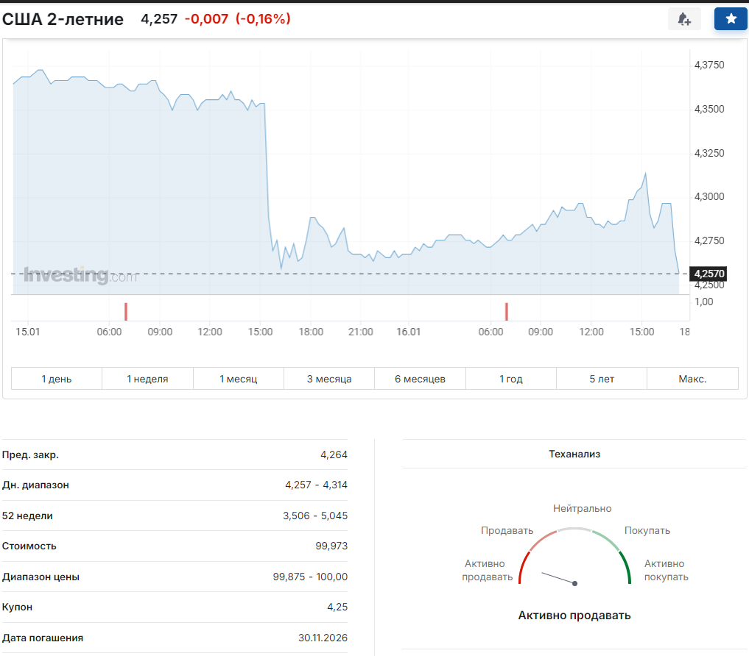
Task: Click the Диапазон цены label
Action: 41,577
